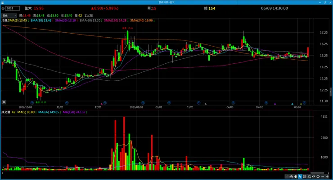Click the scrollbar left arrow
Viewport: 333px width, 180px height.
click(2, 173)
